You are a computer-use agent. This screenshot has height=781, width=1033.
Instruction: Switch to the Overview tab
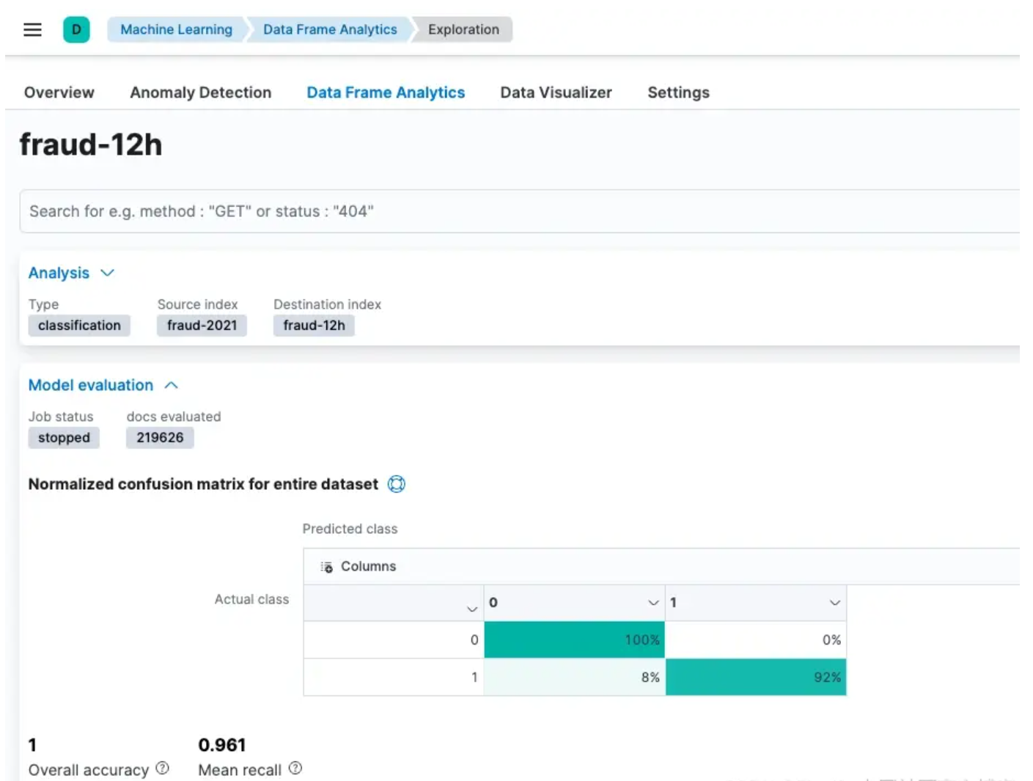(x=59, y=92)
